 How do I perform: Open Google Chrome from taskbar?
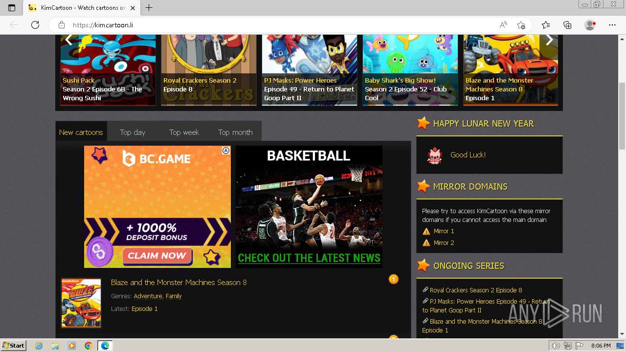[88, 346]
